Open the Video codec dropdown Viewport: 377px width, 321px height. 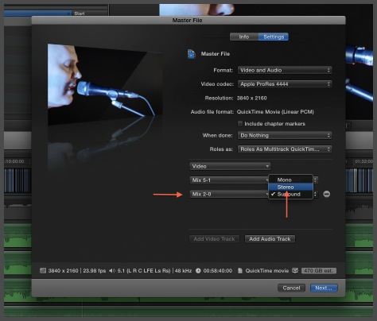point(285,84)
